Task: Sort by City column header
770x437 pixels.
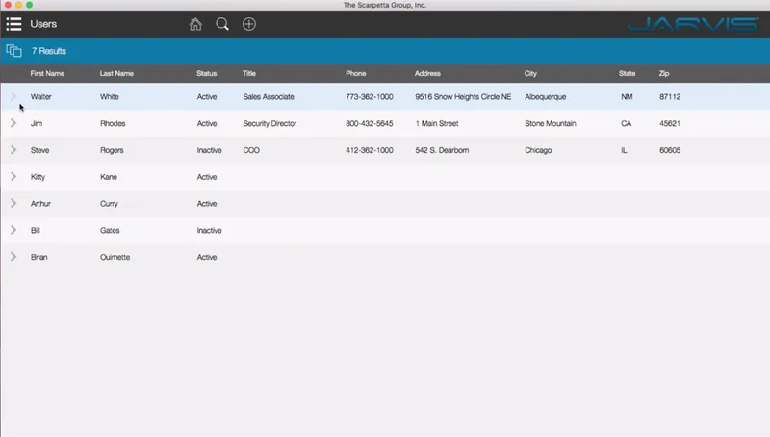Action: click(530, 74)
